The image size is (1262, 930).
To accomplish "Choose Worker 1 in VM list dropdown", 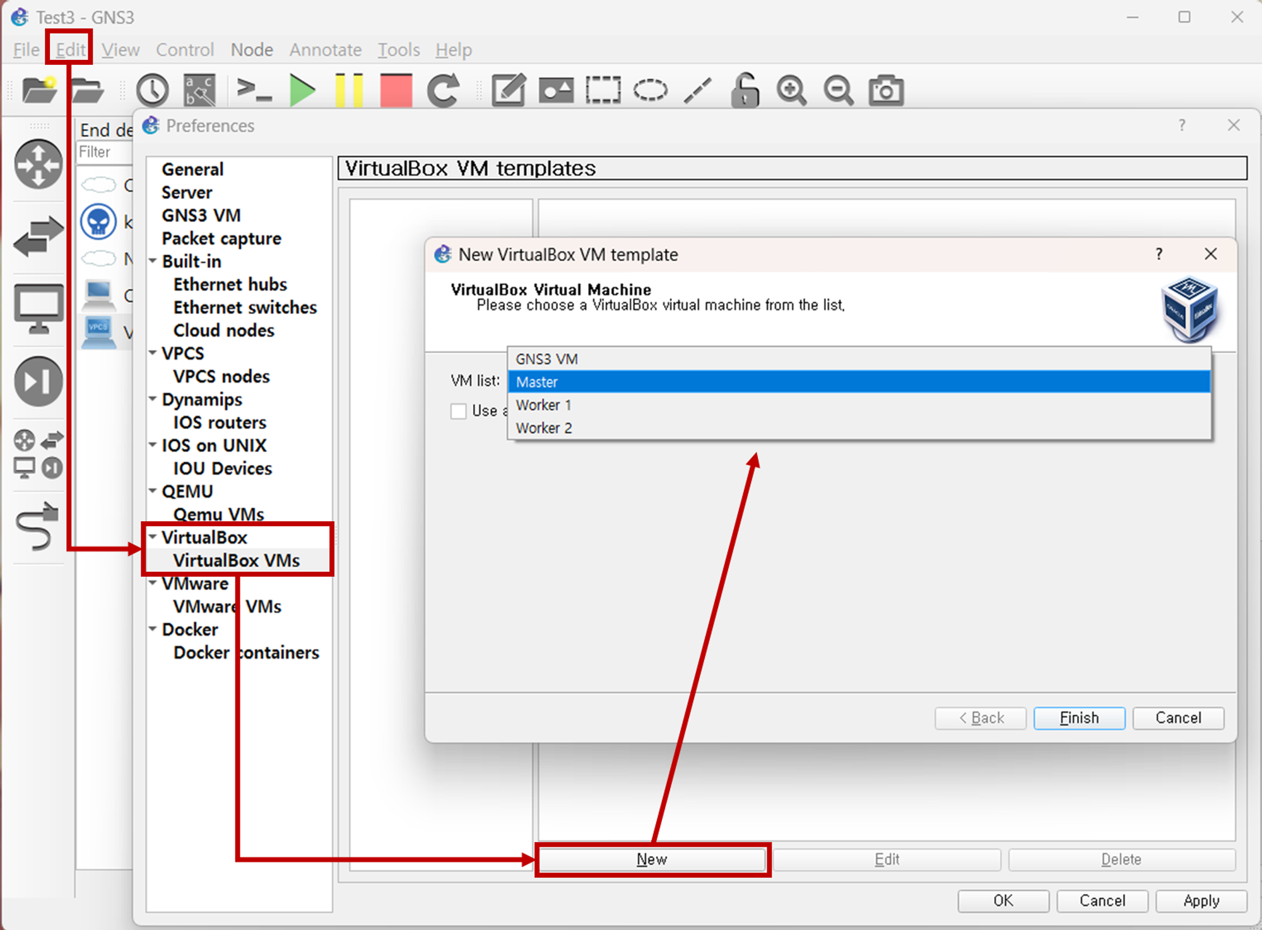I will 859,405.
